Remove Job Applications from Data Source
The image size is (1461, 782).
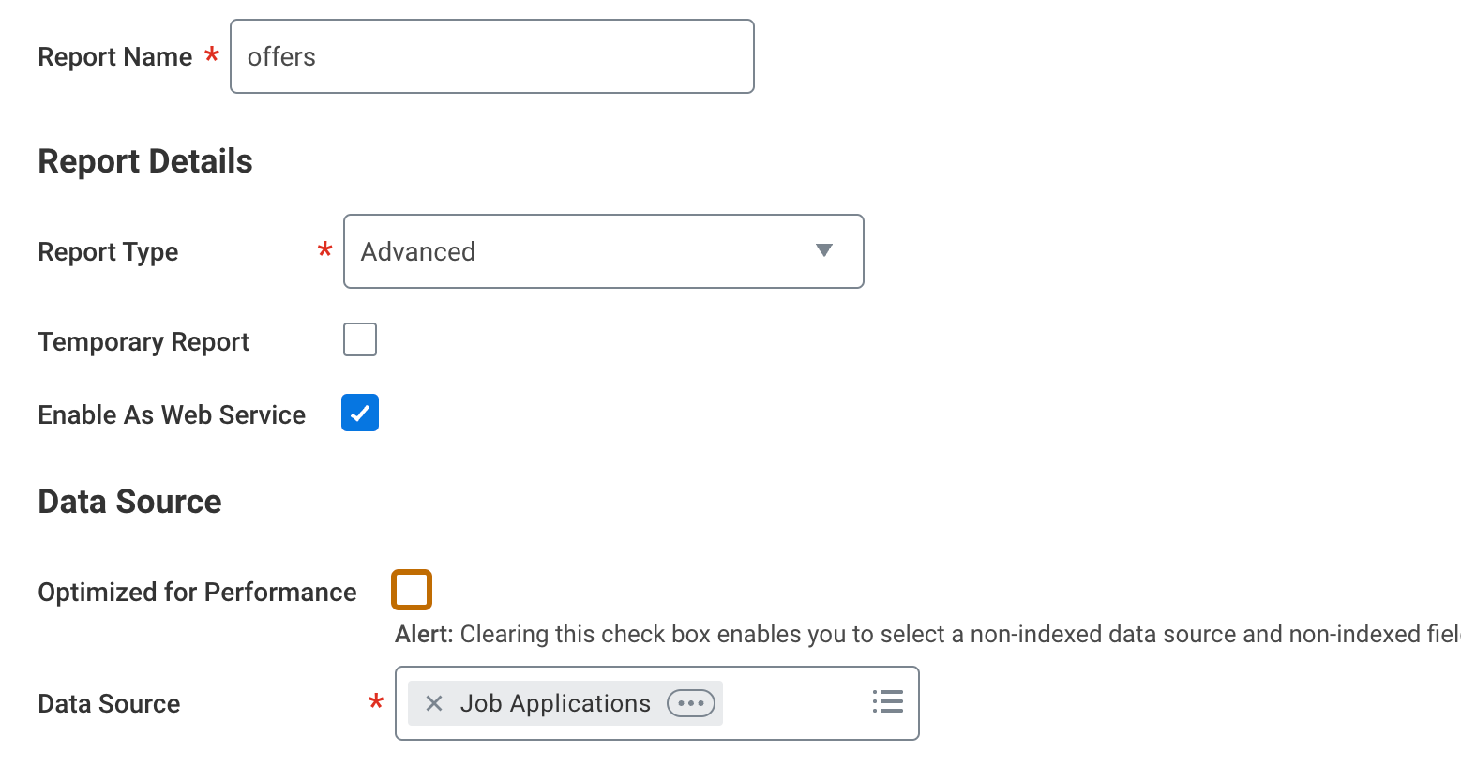tap(434, 703)
